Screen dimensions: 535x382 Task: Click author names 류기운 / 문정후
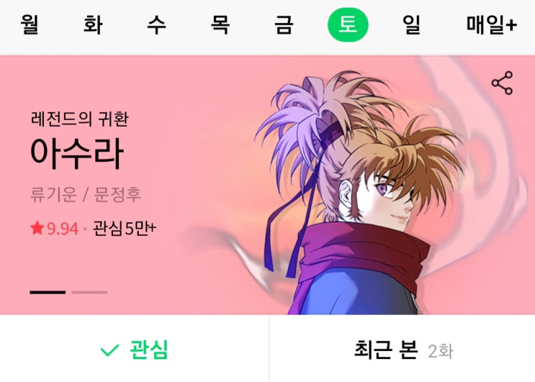(x=86, y=194)
